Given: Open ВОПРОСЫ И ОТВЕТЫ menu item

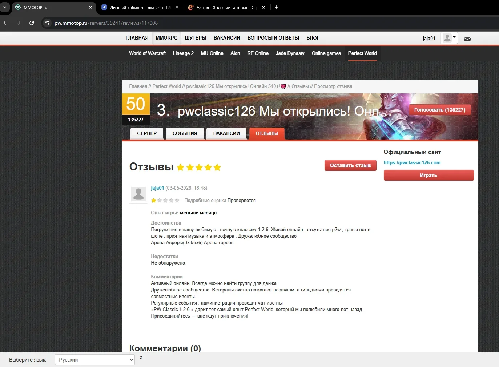Looking at the screenshot, I should pos(273,38).
